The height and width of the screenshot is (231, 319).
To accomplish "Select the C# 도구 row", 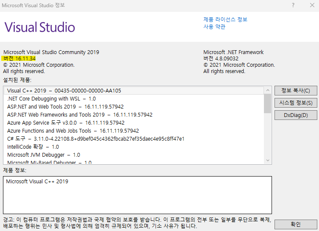I will tap(134, 139).
